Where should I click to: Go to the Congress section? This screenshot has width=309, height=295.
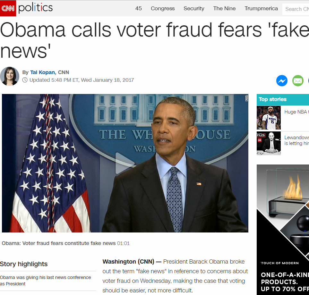[163, 8]
